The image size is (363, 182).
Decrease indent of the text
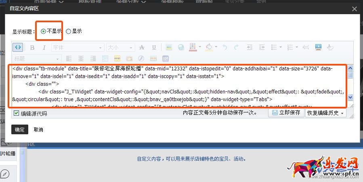[262, 47]
